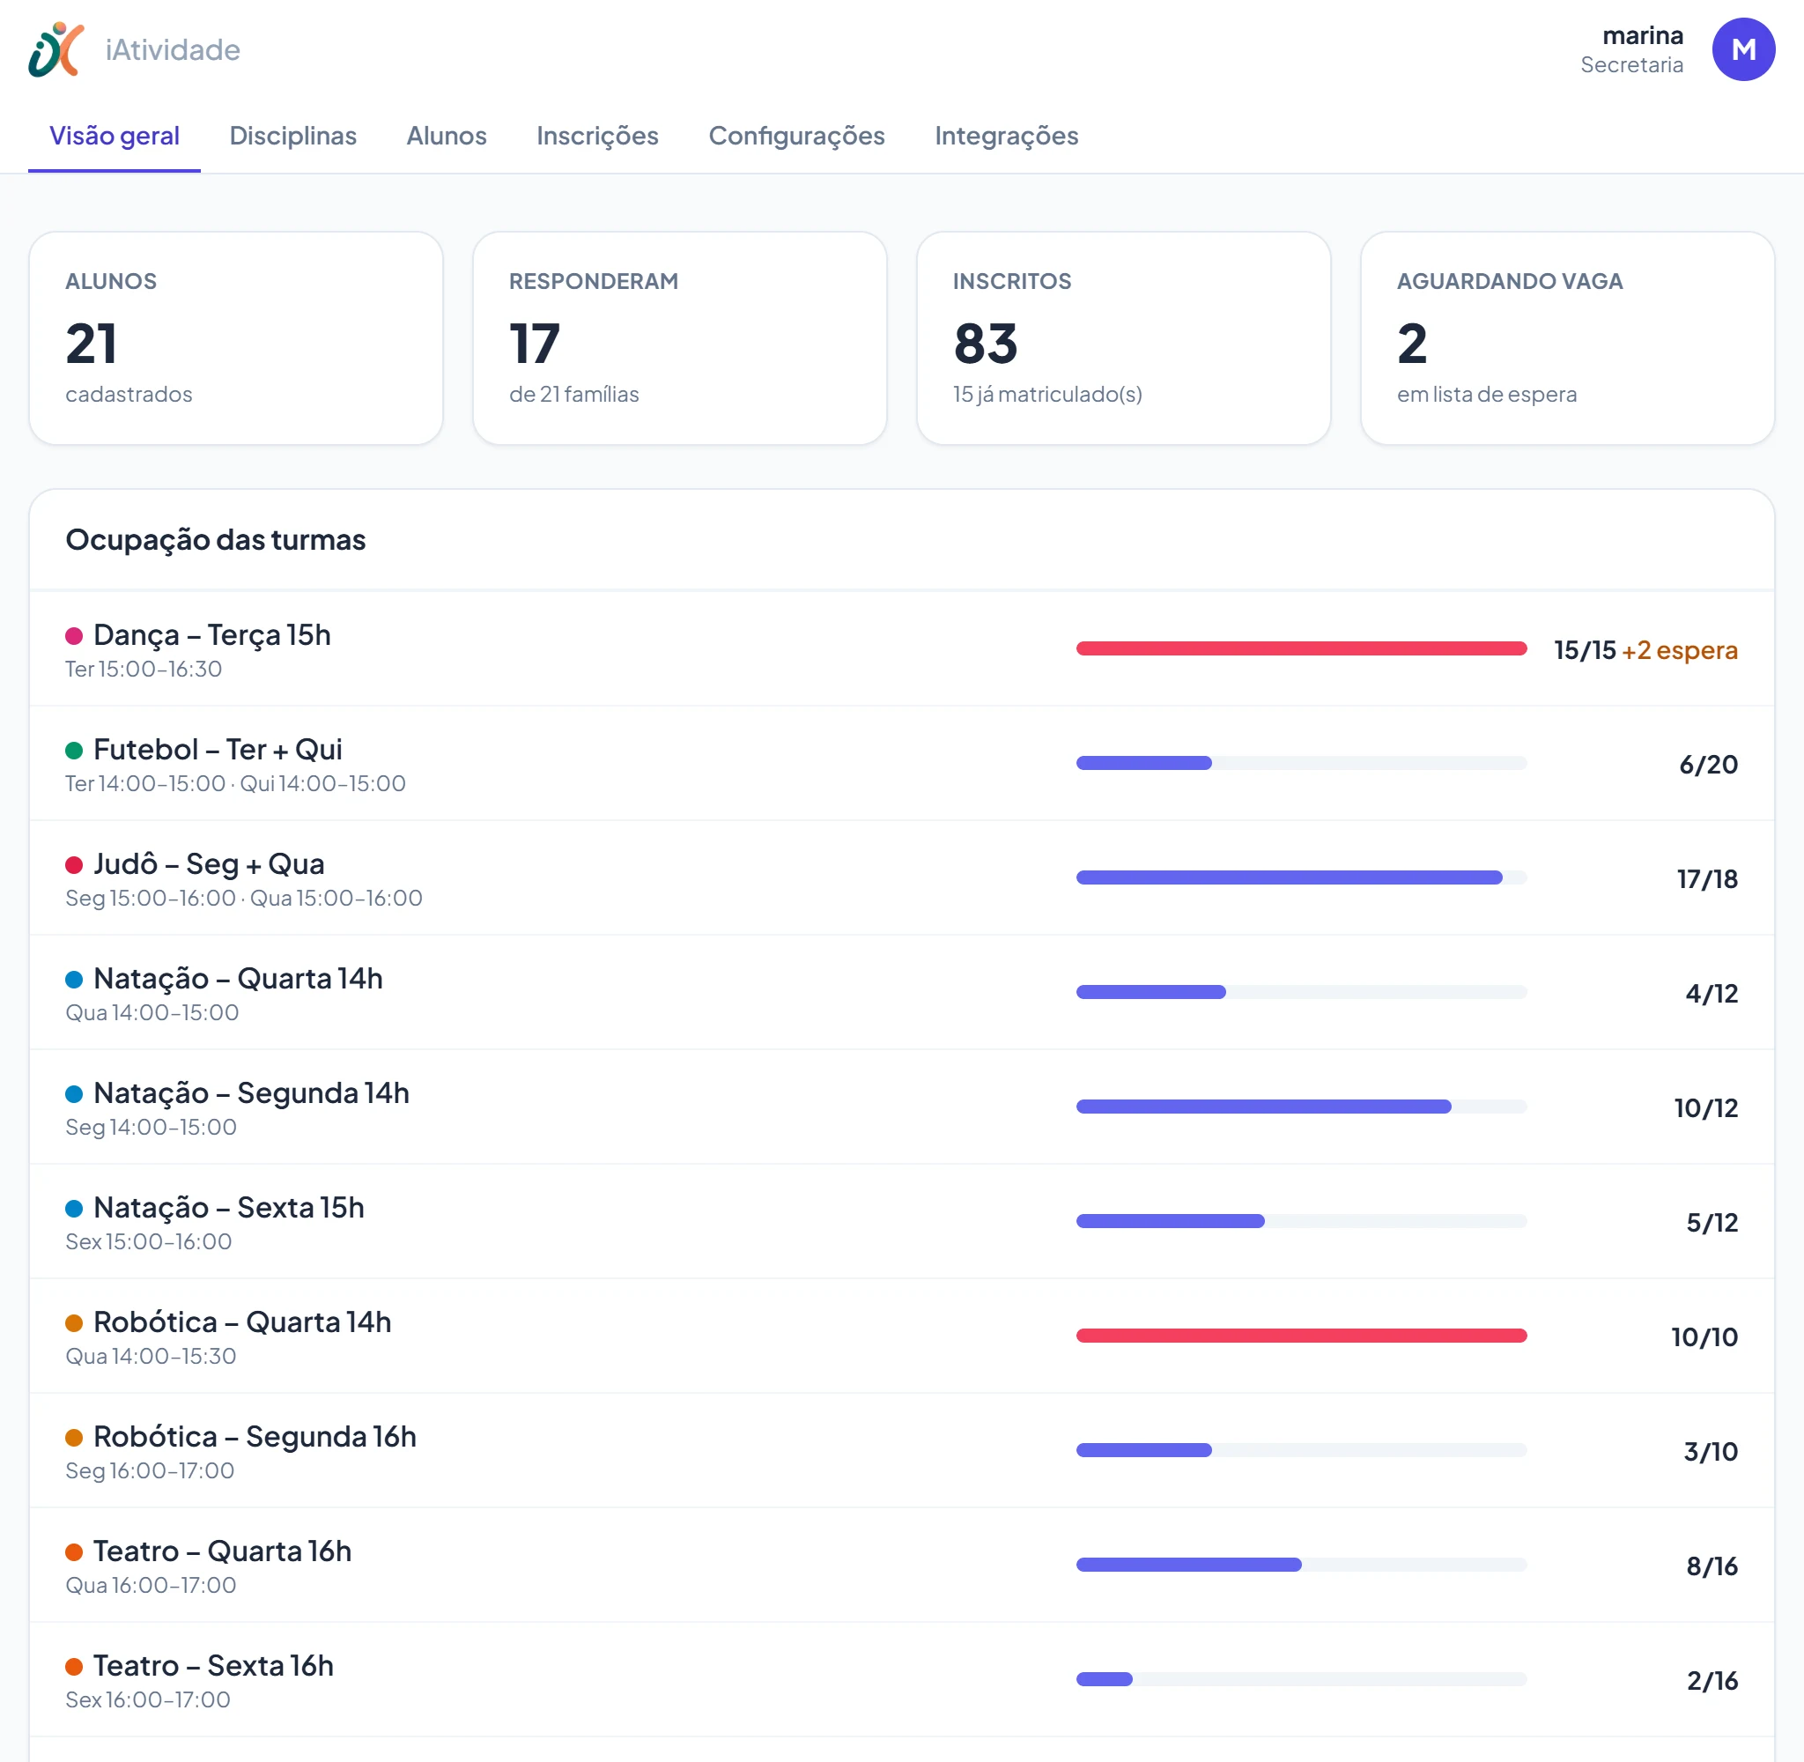Select the Responderam 17 card
This screenshot has height=1762, width=1804.
(679, 337)
